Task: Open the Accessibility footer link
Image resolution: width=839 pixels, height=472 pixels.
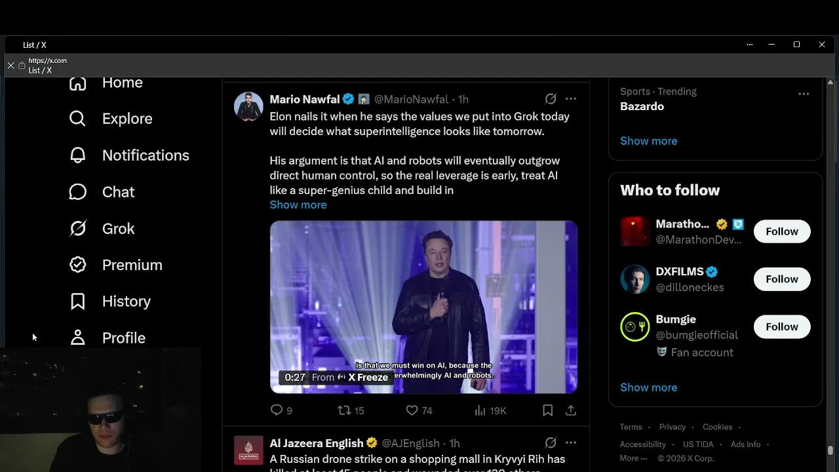Action: pyautogui.click(x=643, y=444)
